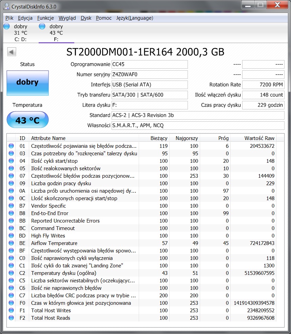Click status orb for attribute 05

(x=11, y=168)
